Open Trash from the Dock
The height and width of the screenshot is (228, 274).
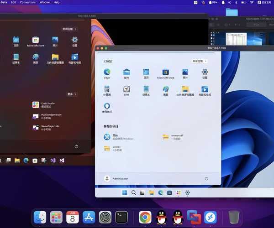[234, 217]
